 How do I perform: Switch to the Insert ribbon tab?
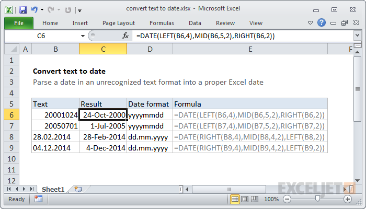pyautogui.click(x=80, y=23)
